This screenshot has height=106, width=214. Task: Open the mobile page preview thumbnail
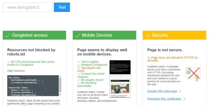tap(120, 79)
